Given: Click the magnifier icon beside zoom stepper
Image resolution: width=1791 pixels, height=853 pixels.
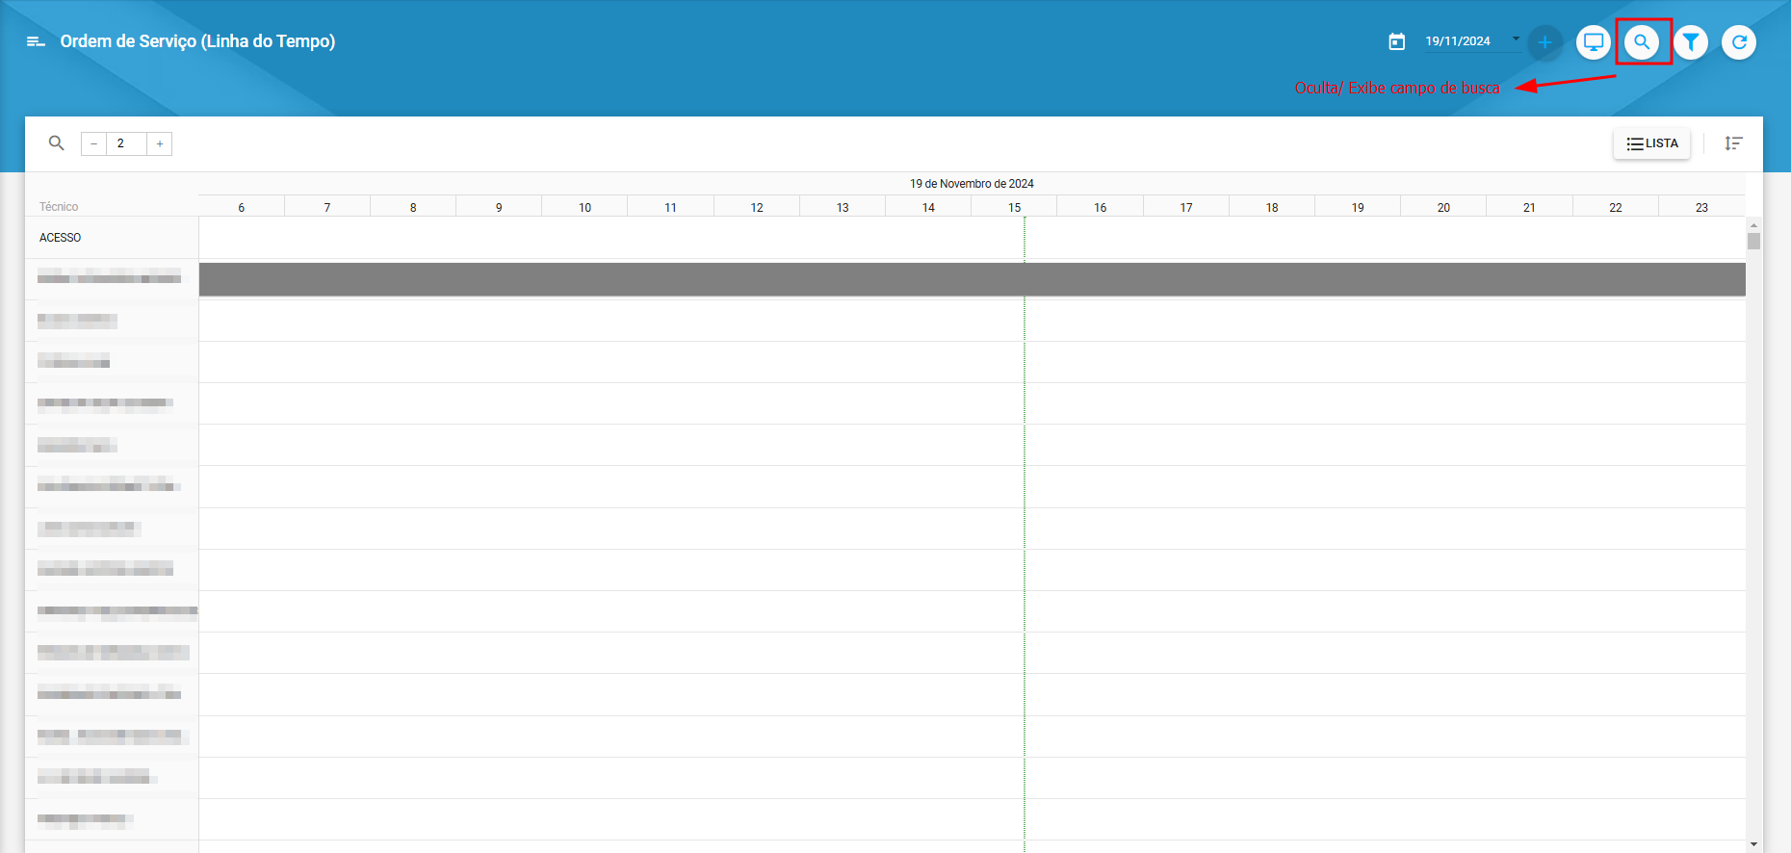Looking at the screenshot, I should pos(57,143).
